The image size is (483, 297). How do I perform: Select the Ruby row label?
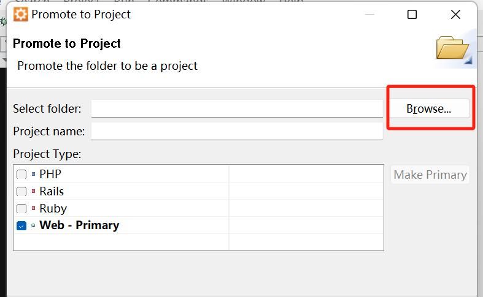point(53,209)
